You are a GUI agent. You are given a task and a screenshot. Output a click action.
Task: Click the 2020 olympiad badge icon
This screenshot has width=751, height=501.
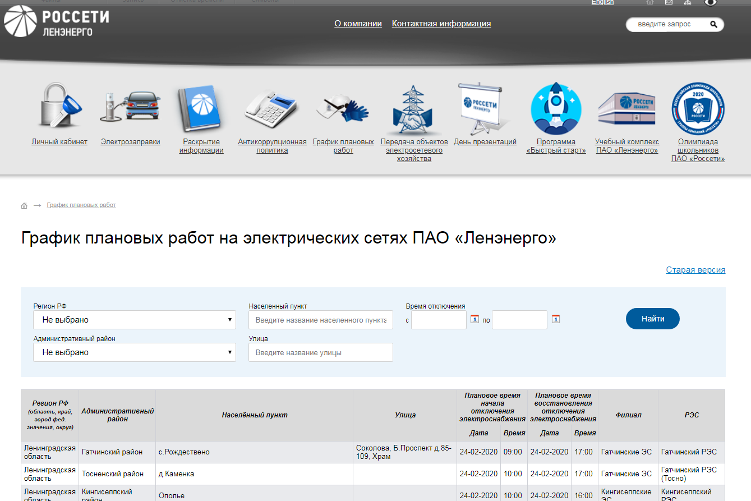[x=698, y=108]
